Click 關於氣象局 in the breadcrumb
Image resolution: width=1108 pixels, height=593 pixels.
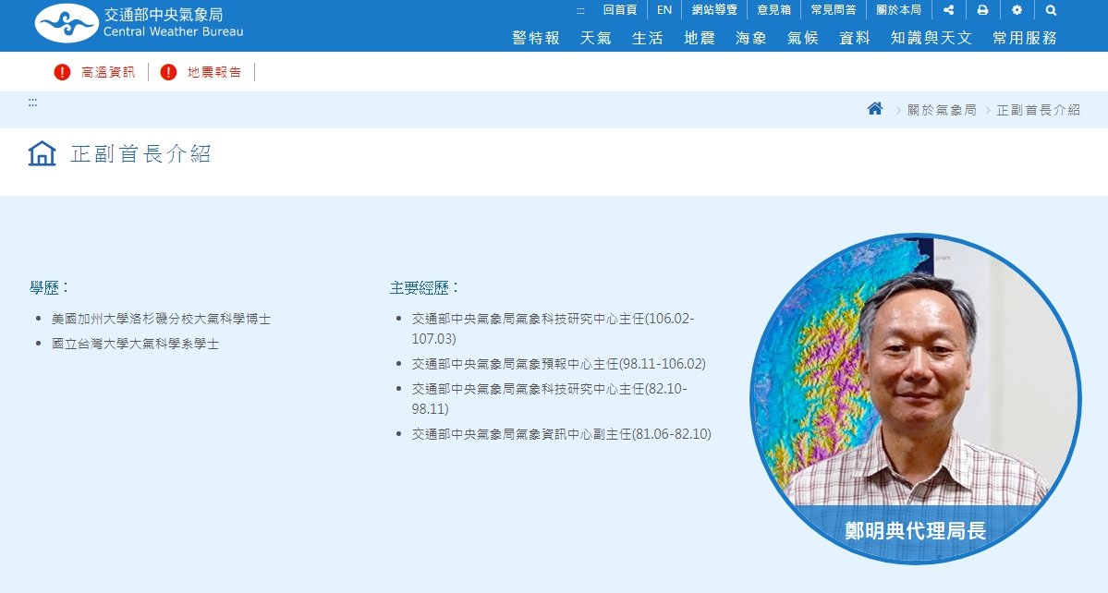coord(942,110)
